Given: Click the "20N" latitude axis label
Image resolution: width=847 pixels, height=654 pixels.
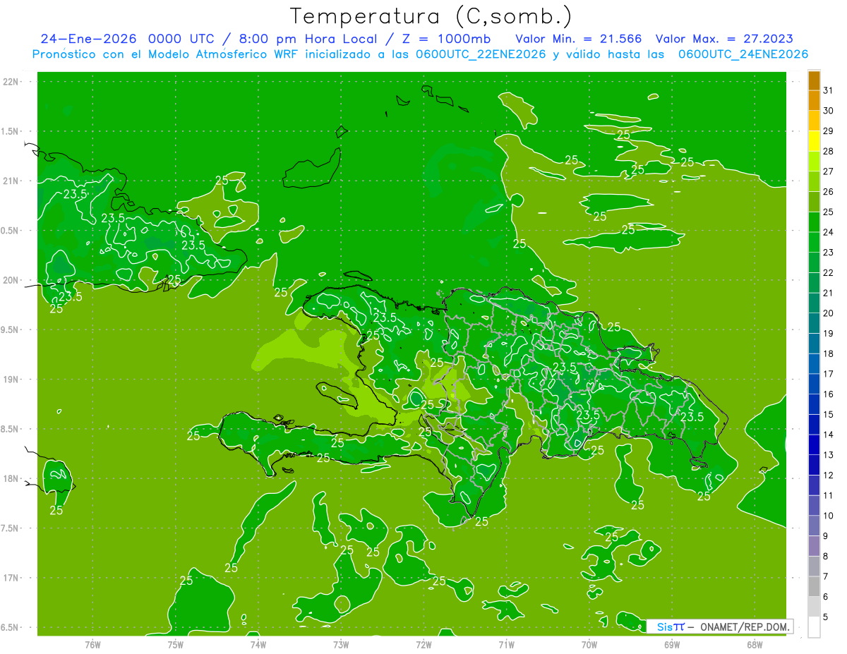Looking at the screenshot, I should pos(12,280).
